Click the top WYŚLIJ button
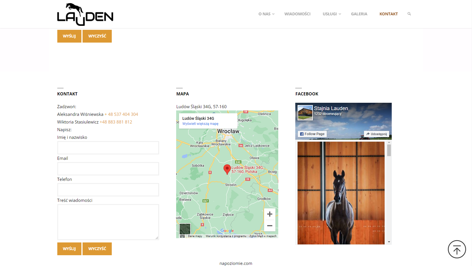The width and height of the screenshot is (472, 266). pyautogui.click(x=69, y=36)
